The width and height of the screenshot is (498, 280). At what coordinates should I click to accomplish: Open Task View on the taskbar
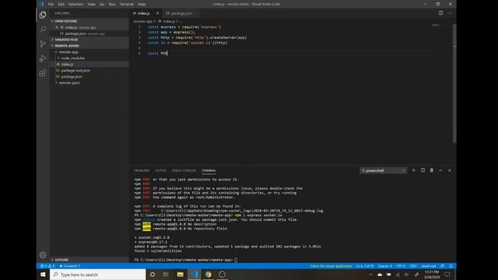click(x=166, y=275)
